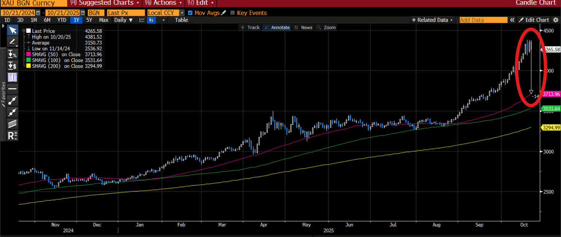Switch the chart to candlestick view

[x=151, y=20]
